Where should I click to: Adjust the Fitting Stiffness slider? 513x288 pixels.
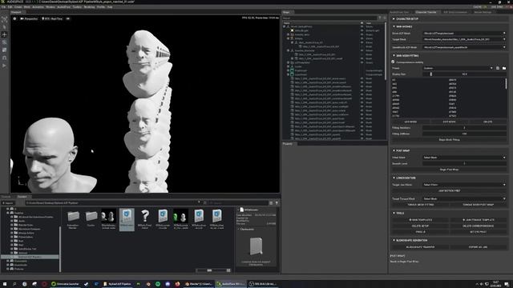[x=464, y=134]
